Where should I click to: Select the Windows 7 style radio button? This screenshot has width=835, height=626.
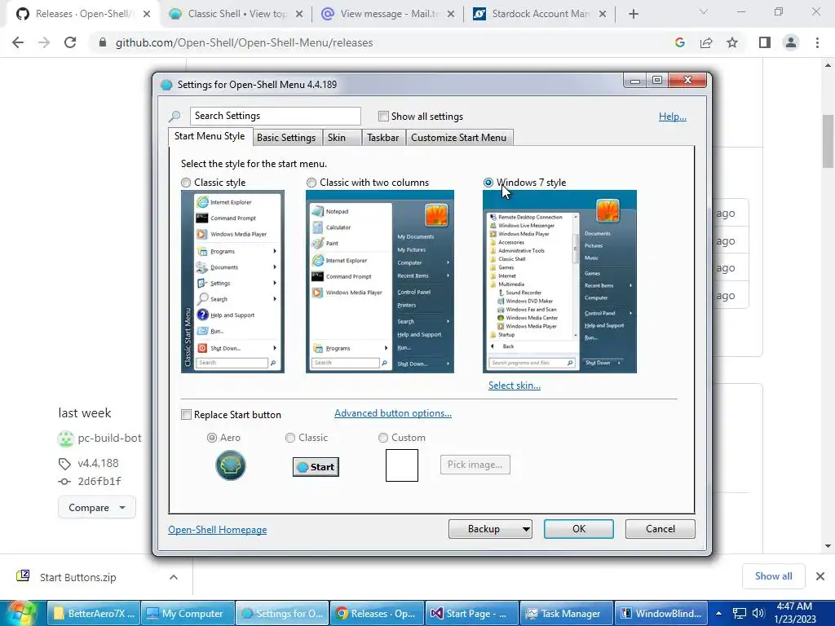click(x=488, y=183)
